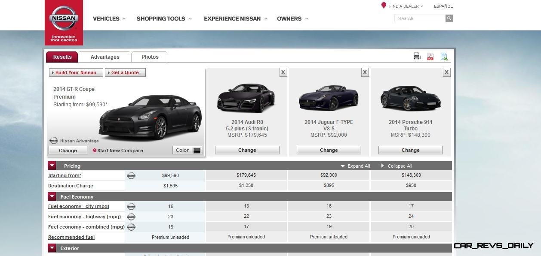The image size is (541, 256).
Task: Open the Color picker for GT-R
Action: [188, 150]
